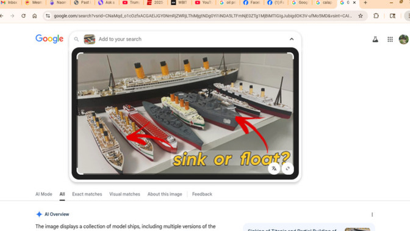Click the AI Overview sparkle label

point(52,215)
